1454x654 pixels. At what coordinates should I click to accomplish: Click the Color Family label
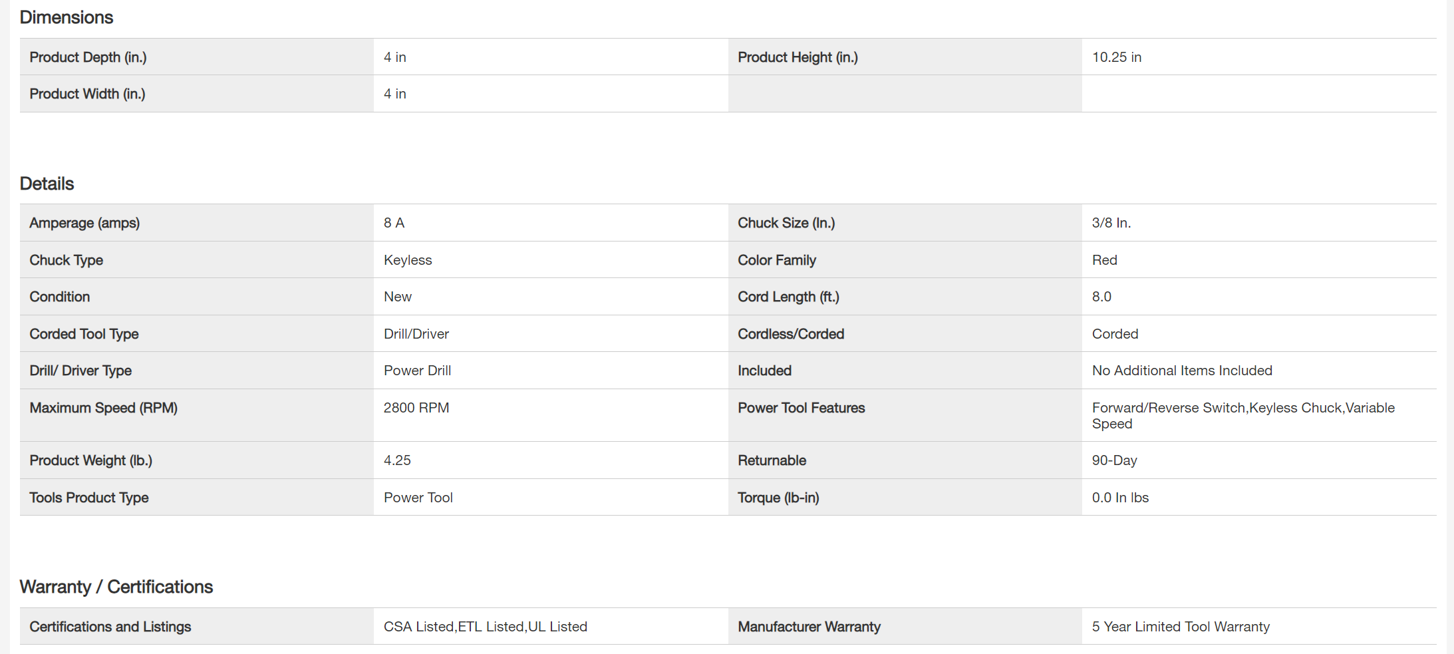click(776, 260)
